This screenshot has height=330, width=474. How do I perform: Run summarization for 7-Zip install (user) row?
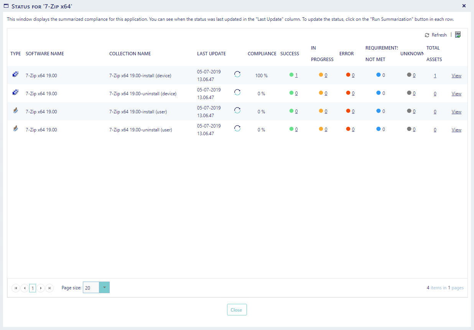click(x=237, y=111)
